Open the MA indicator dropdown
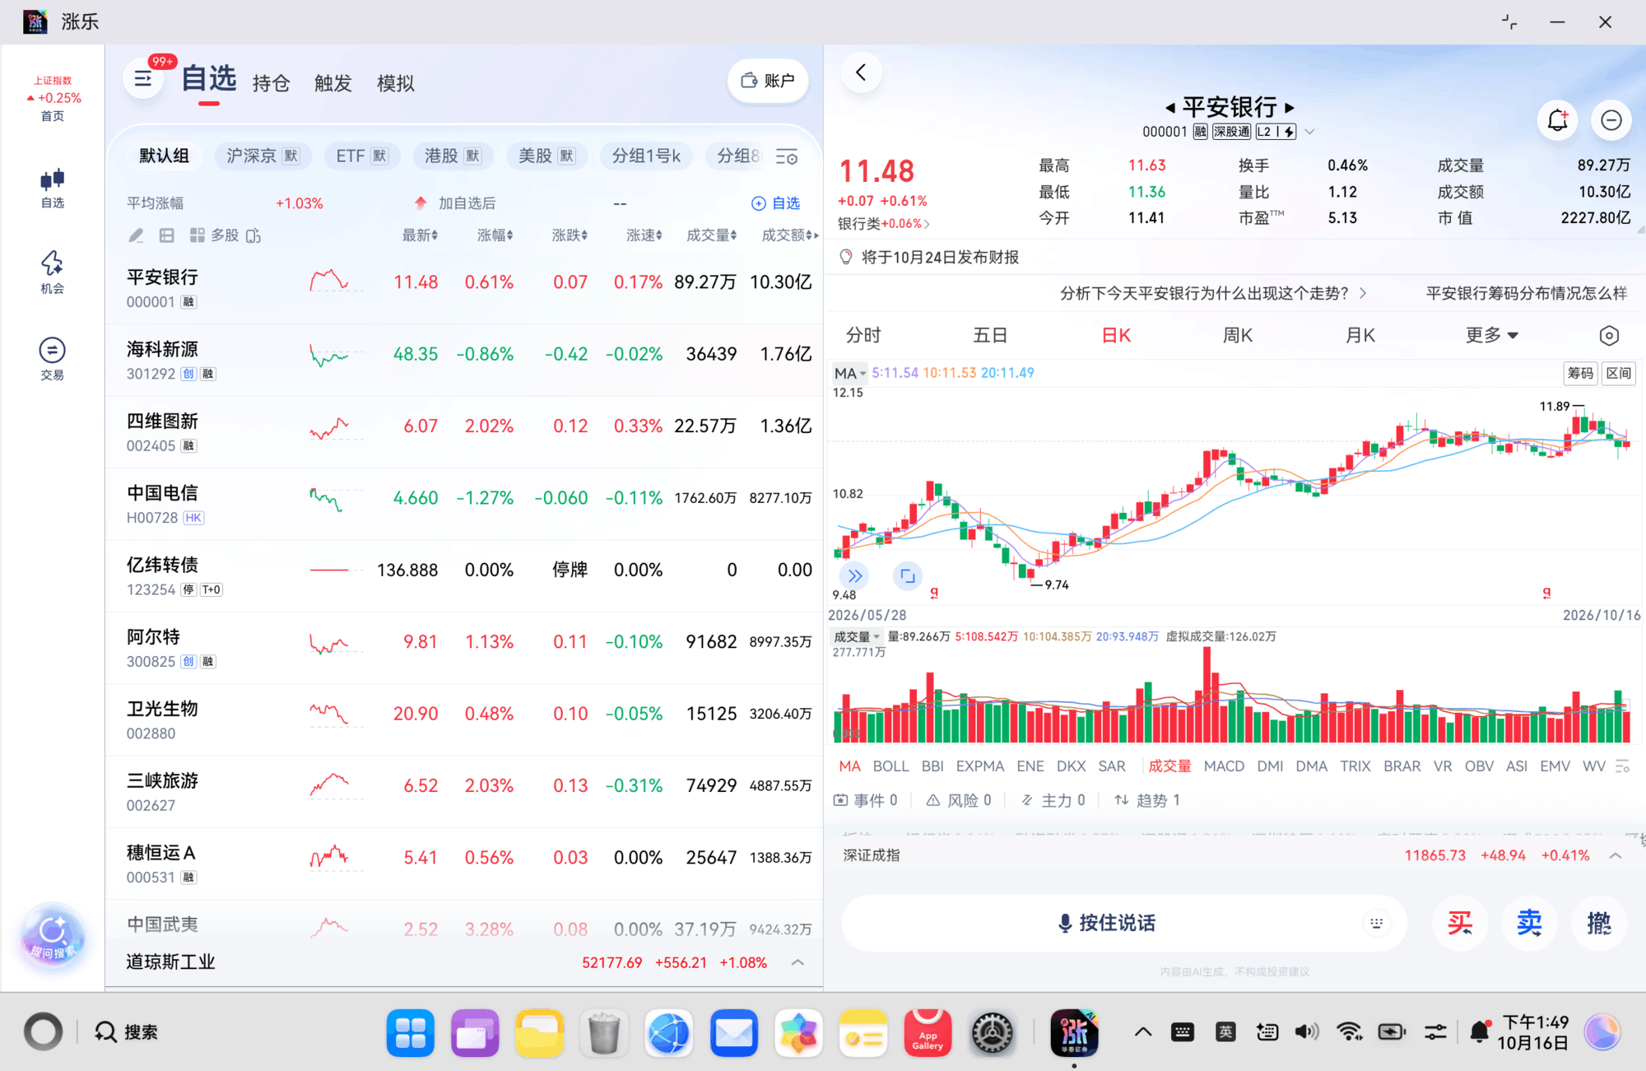Screen dimensions: 1646x1071 850,373
